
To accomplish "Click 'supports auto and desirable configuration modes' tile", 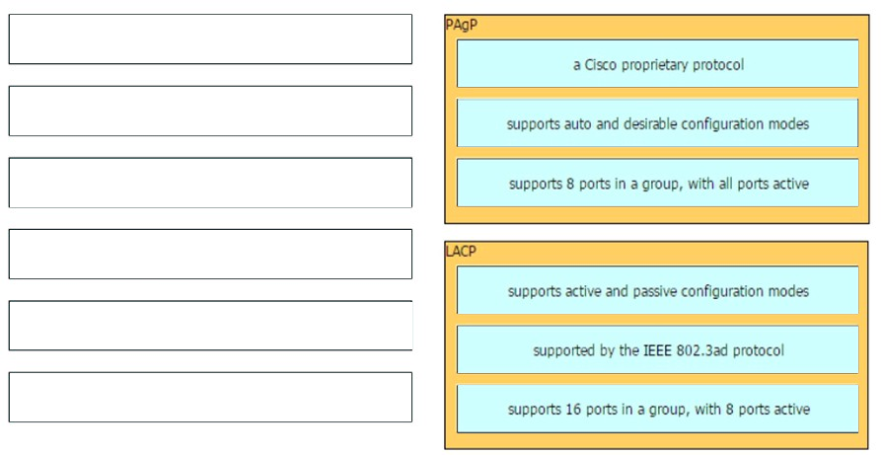I will coord(657,123).
